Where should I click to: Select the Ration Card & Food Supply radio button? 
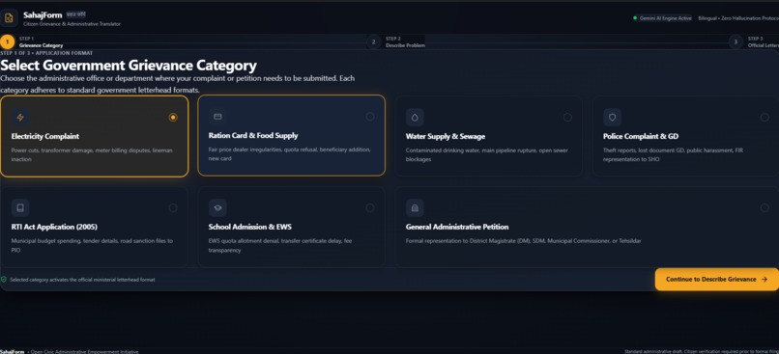click(370, 117)
